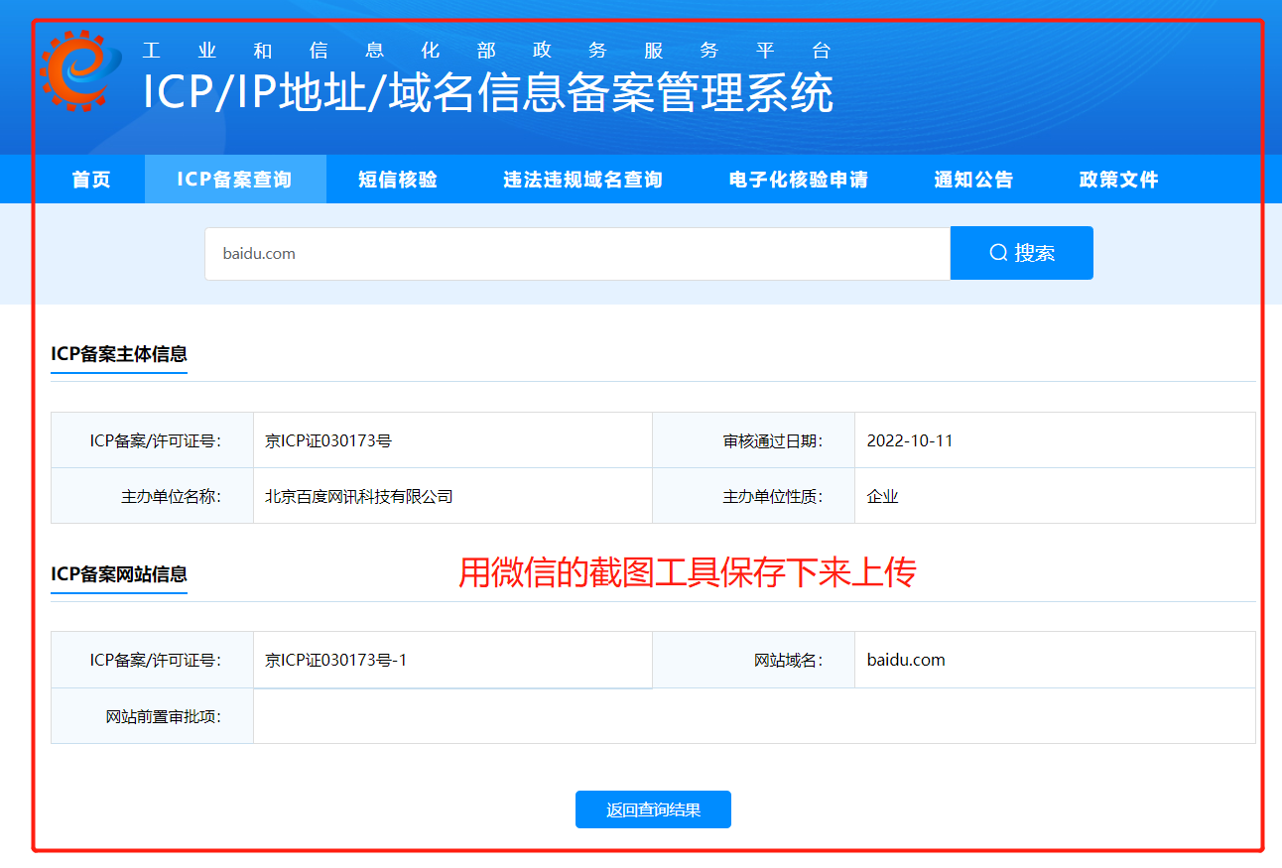
Task: Select the date 2022-10-11
Action: tap(910, 440)
